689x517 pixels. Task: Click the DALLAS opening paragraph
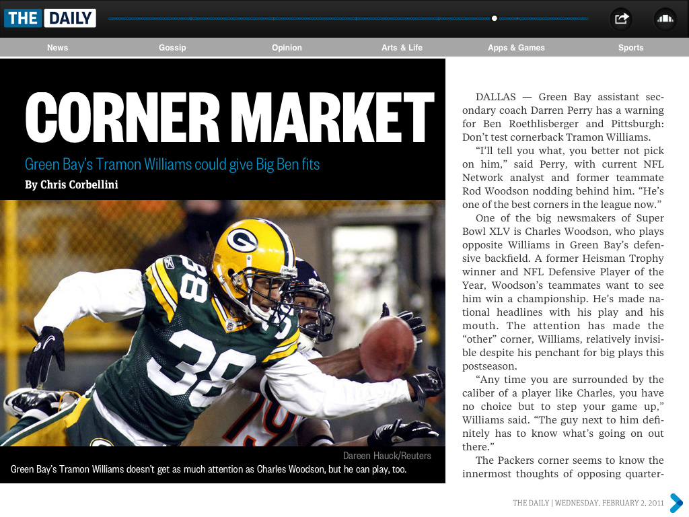(x=563, y=117)
